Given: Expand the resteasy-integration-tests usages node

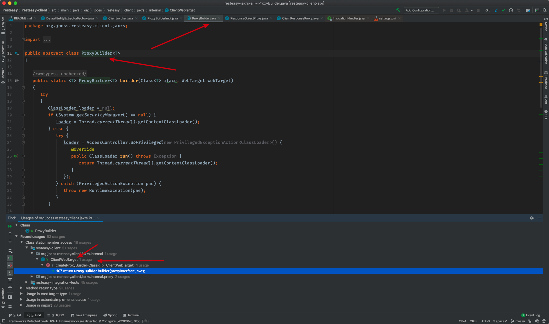Looking at the screenshot, I should [27, 282].
